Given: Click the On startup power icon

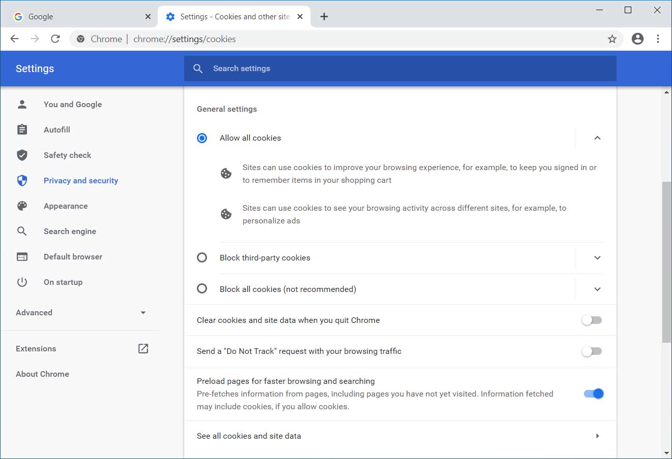Looking at the screenshot, I should [22, 282].
